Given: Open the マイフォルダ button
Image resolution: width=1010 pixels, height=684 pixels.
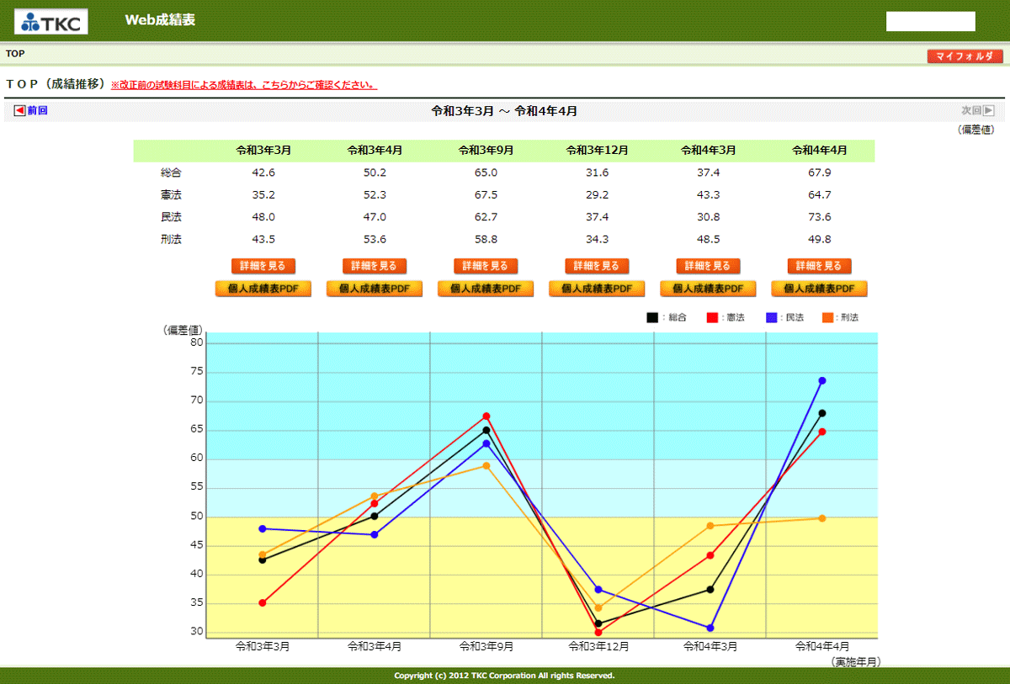Looking at the screenshot, I should [965, 56].
